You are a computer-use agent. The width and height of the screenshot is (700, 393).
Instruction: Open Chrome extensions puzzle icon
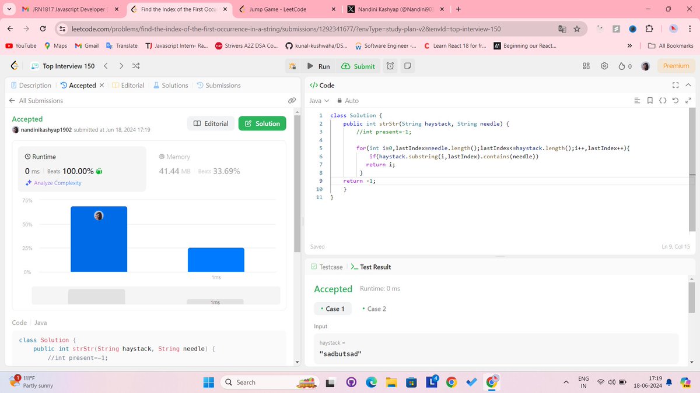pyautogui.click(x=649, y=29)
